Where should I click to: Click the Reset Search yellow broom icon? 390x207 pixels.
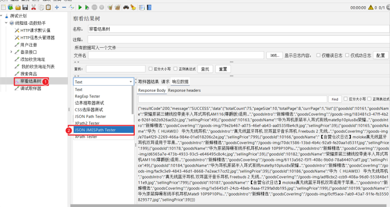(x=133, y=7)
